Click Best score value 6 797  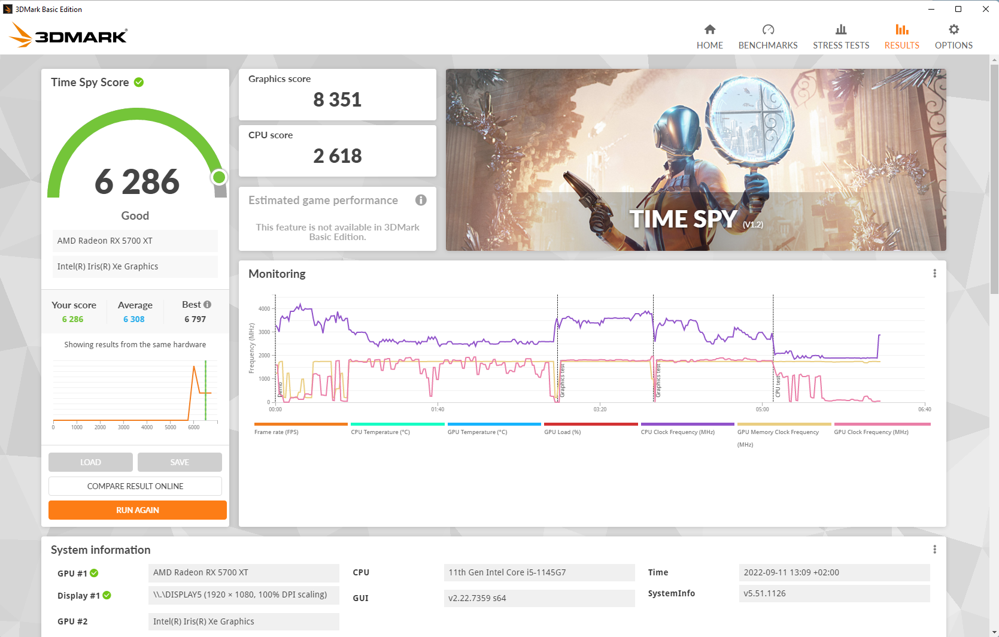[x=195, y=319]
